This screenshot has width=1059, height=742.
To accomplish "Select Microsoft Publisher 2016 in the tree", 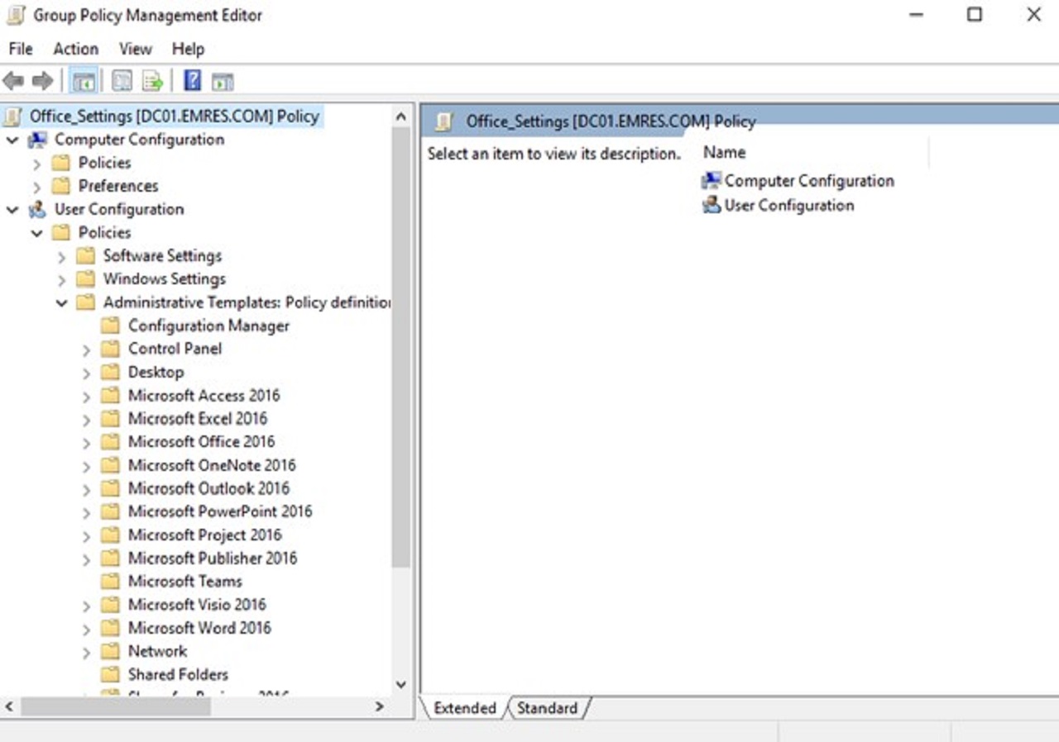I will point(213,558).
